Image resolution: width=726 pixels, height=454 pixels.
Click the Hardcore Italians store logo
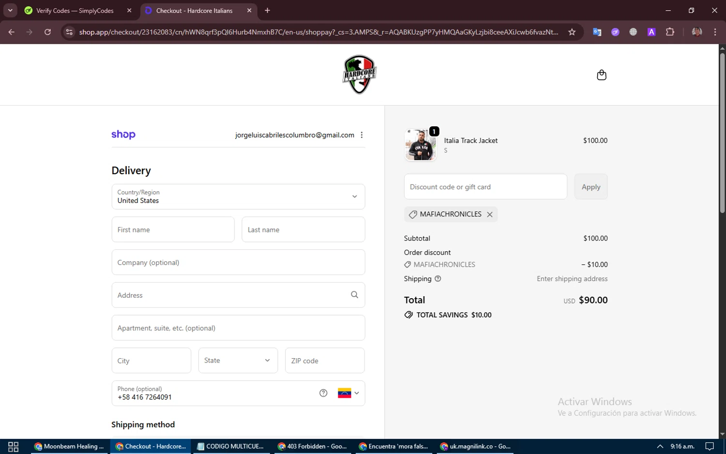point(360,75)
